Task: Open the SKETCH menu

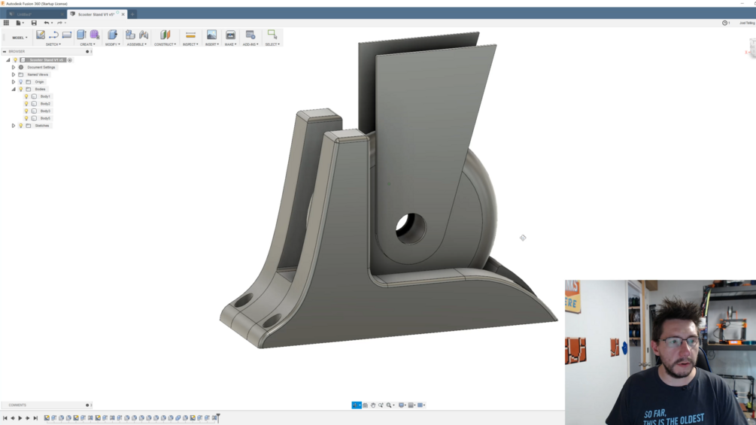Action: click(53, 44)
